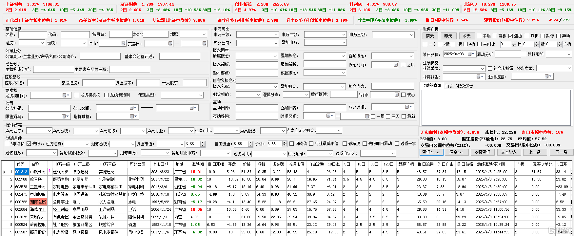574x236 pixels.
Task: Toggle the 首板 checkbox
Action: [495, 36]
